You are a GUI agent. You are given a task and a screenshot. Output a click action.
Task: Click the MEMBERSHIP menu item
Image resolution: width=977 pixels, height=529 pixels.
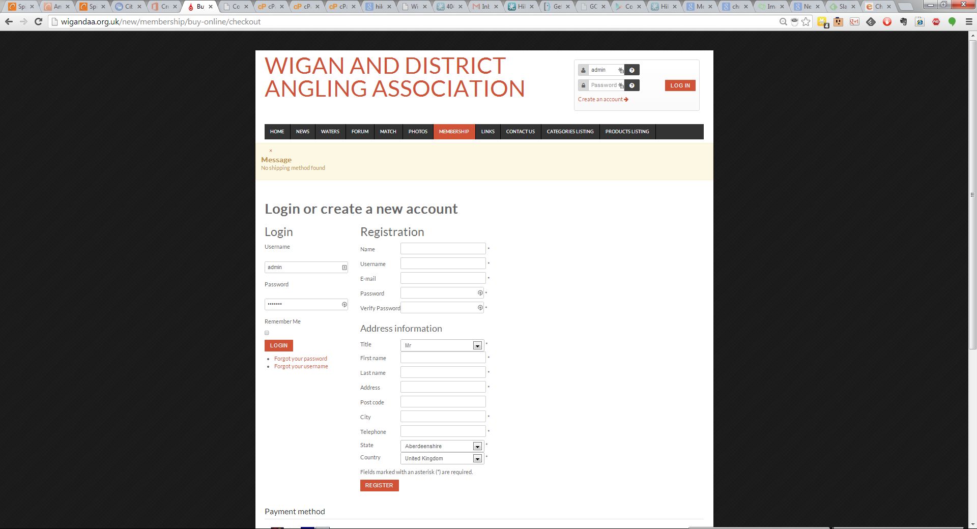454,132
